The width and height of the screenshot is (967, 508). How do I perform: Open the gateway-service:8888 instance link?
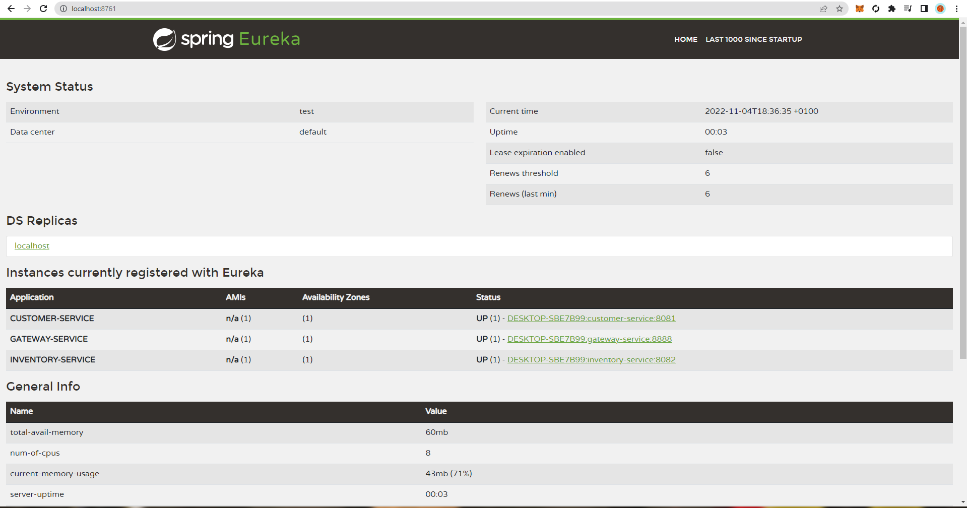[x=589, y=339]
